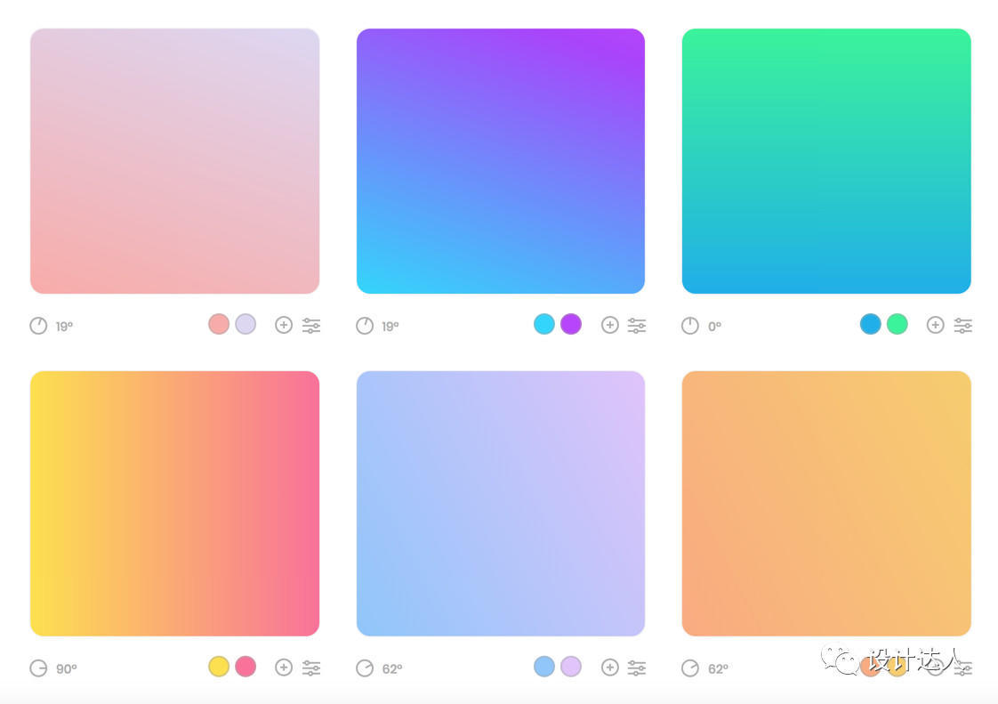The image size is (998, 704).
Task: Click the angle dial on the blue-purple gradient
Action: pyautogui.click(x=365, y=326)
